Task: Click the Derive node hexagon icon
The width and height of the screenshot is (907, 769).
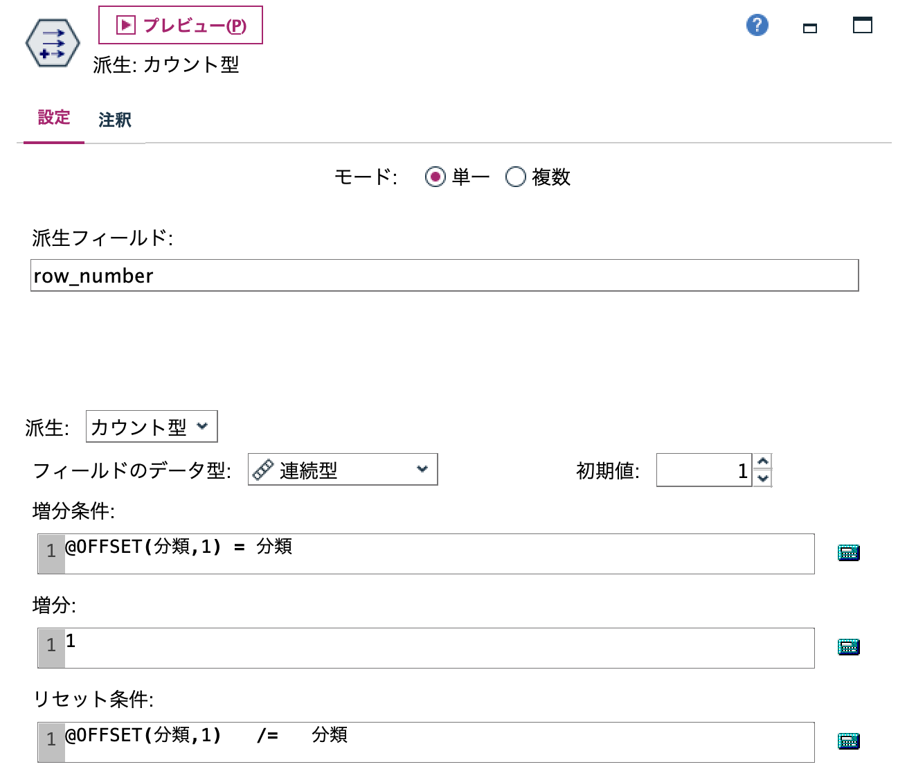Action: (x=51, y=42)
